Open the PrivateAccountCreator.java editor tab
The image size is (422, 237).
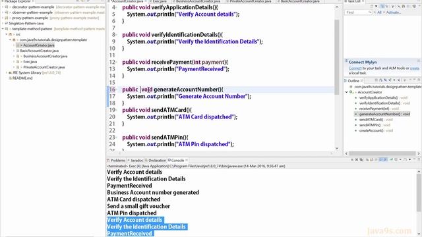(x=251, y=1)
